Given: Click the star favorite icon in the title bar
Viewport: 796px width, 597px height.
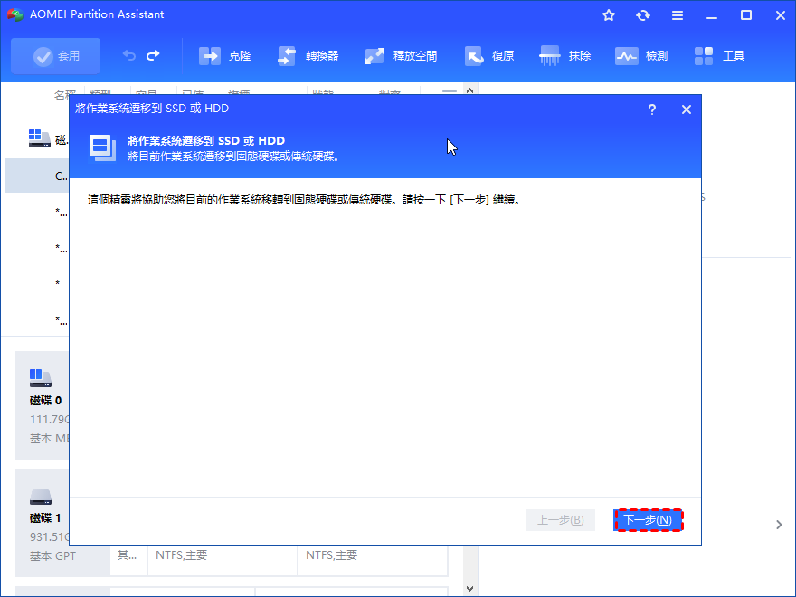Looking at the screenshot, I should click(609, 15).
